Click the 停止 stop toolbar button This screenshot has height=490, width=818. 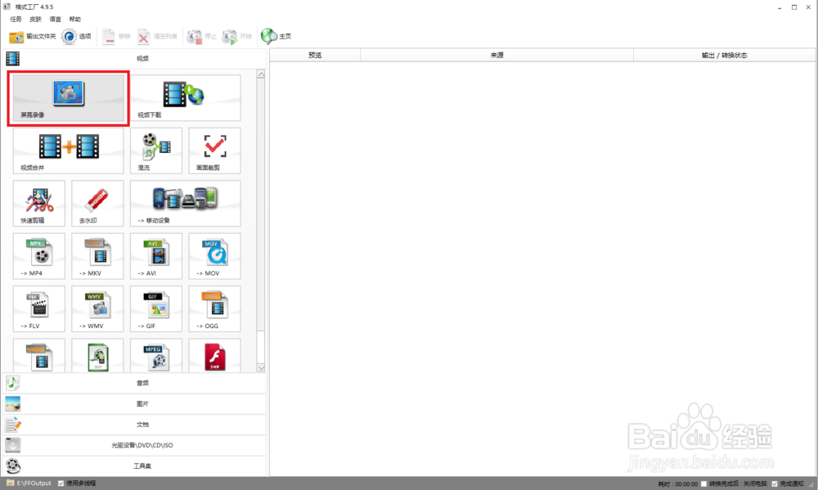[201, 37]
